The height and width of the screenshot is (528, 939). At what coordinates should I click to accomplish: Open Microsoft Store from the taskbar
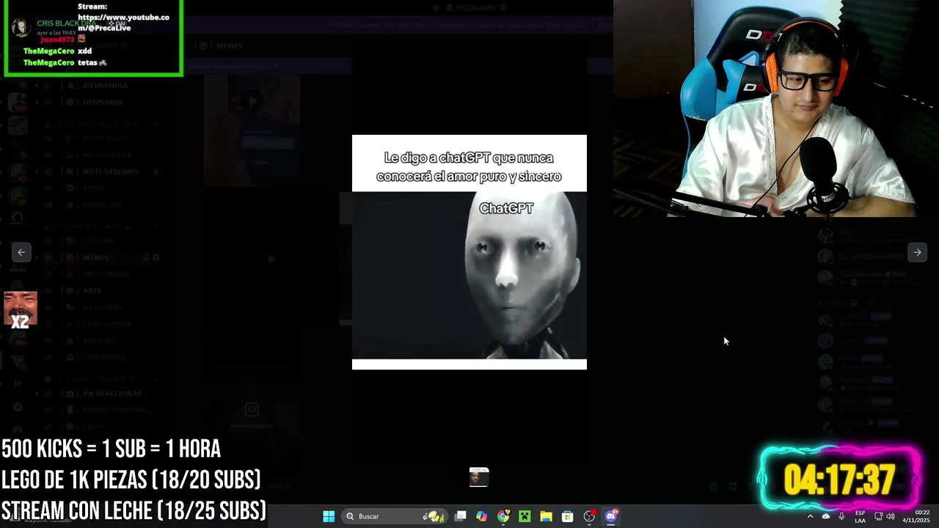(567, 516)
